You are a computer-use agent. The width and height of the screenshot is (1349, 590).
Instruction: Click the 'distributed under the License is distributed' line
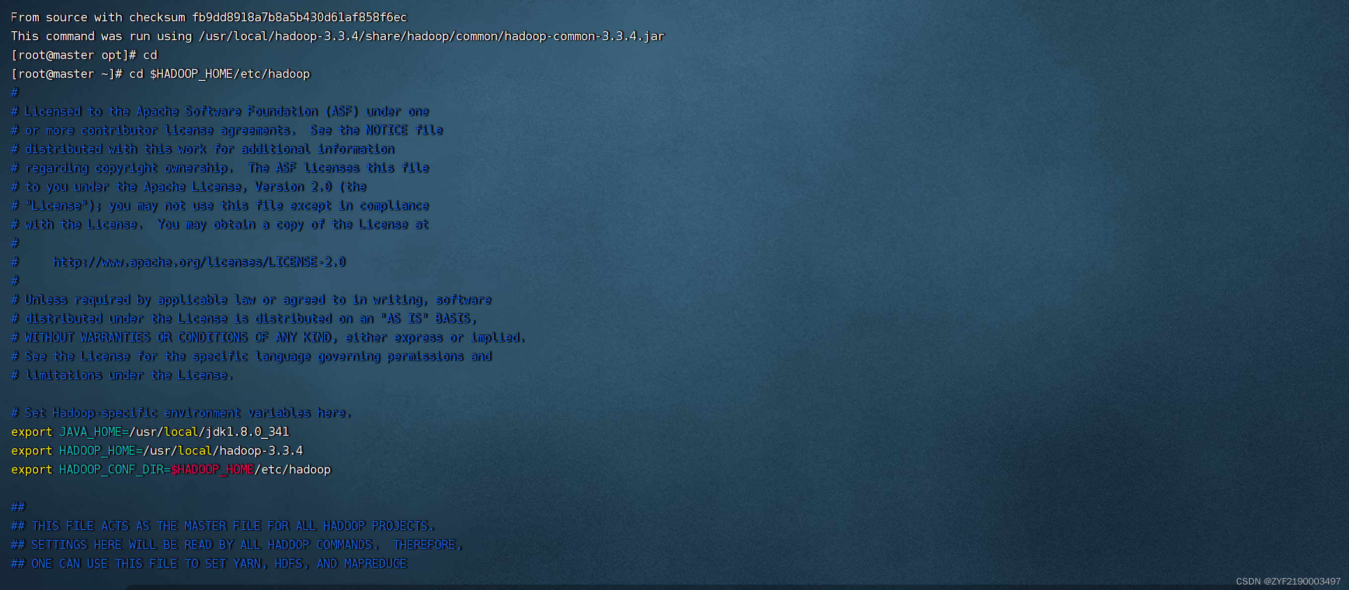pyautogui.click(x=244, y=318)
